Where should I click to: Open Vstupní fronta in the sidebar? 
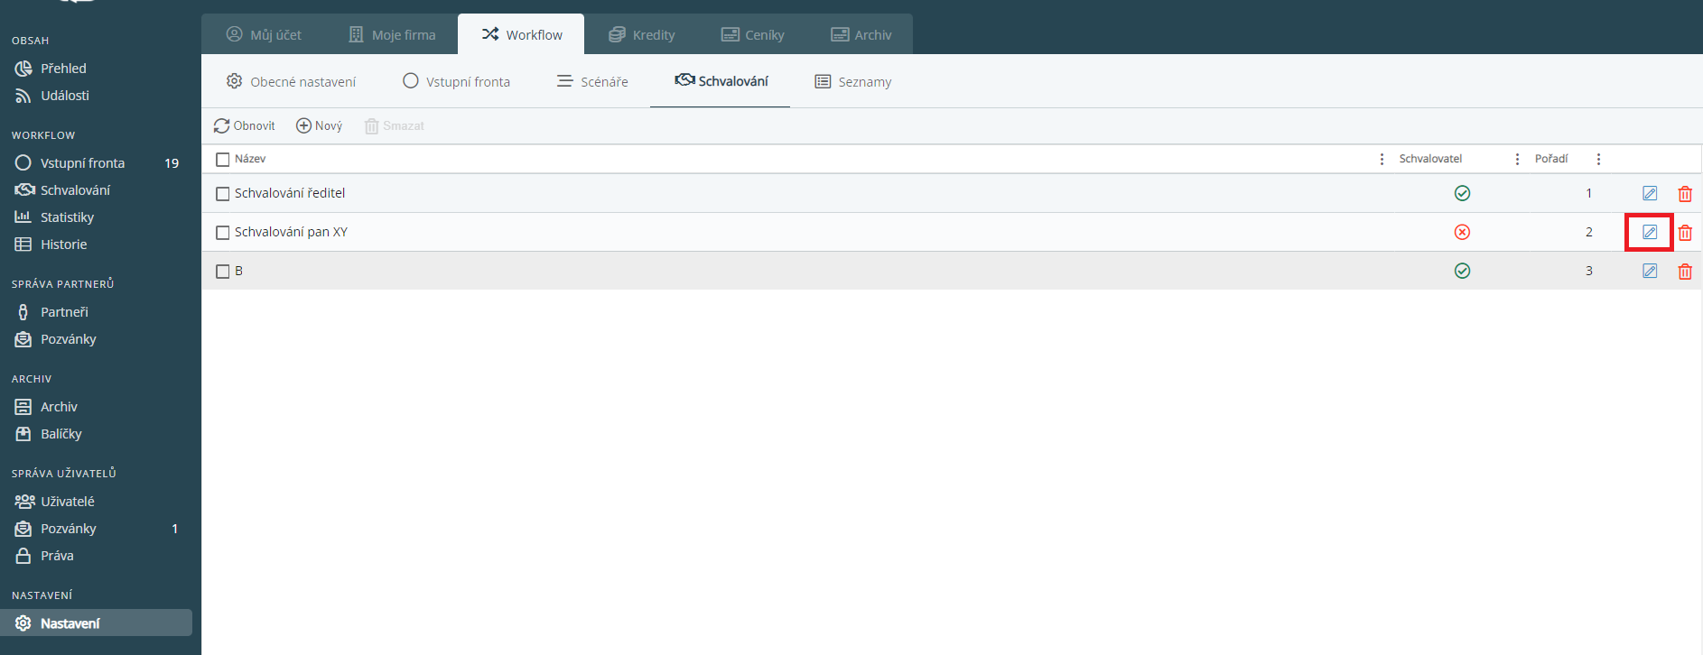coord(82,163)
